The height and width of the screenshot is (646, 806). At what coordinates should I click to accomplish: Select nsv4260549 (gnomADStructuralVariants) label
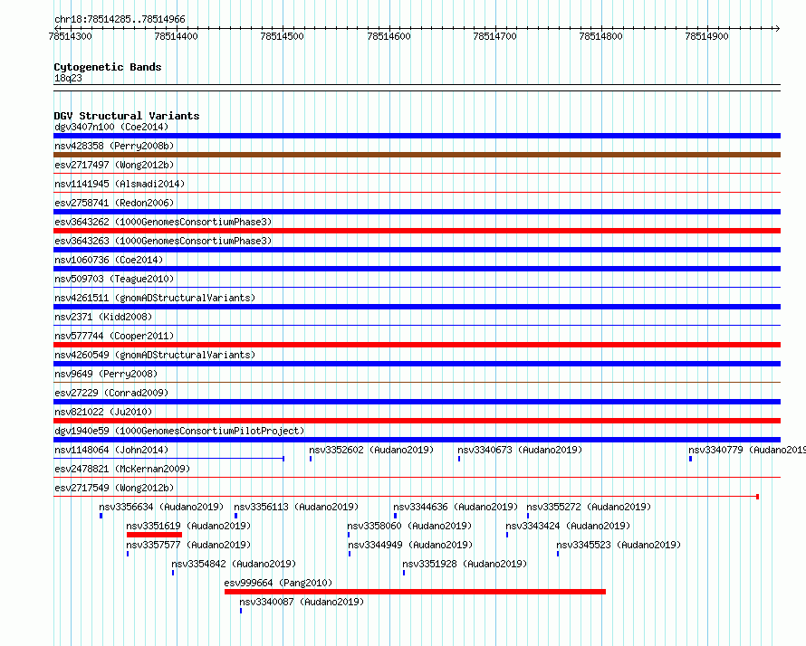pyautogui.click(x=155, y=355)
